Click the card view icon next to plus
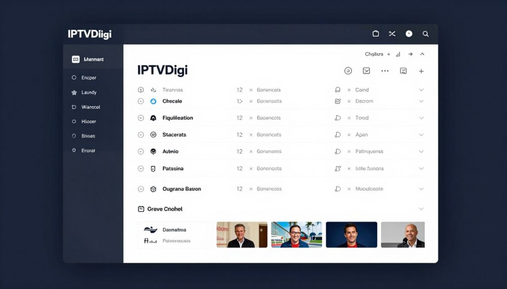 (x=404, y=71)
